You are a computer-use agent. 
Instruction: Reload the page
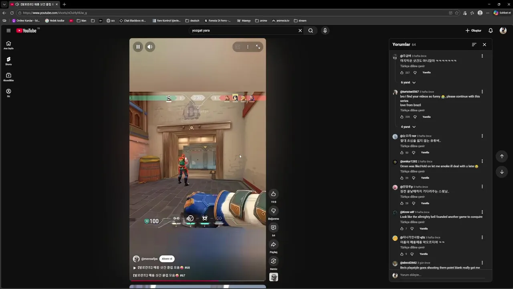click(x=12, y=13)
